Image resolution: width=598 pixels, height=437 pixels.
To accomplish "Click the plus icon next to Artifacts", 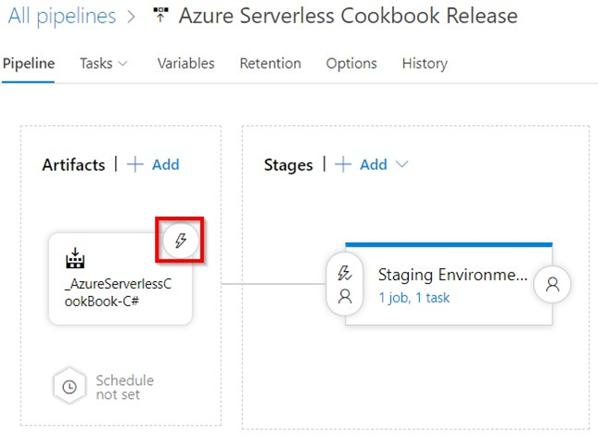I will point(135,164).
